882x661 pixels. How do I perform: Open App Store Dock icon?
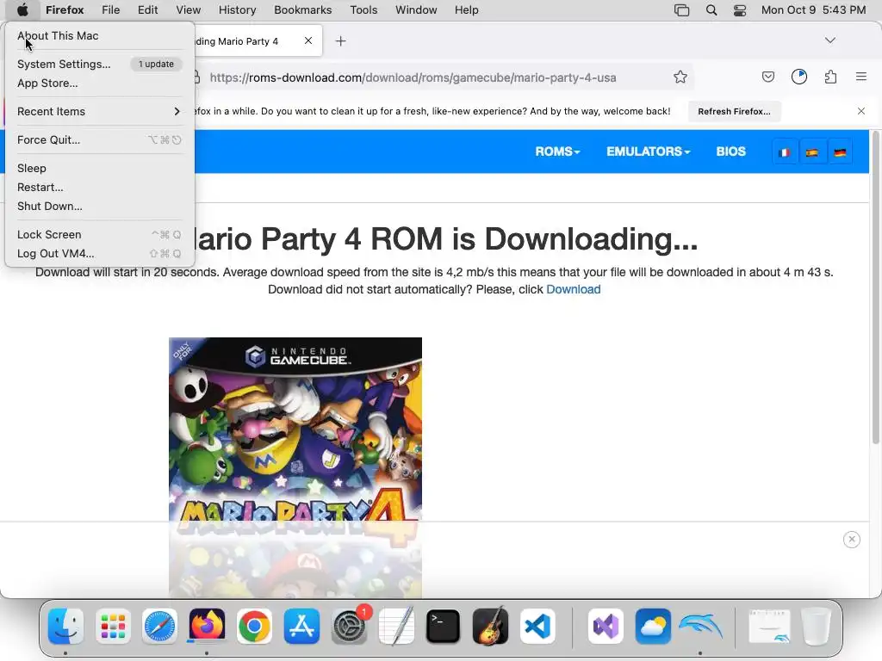coord(301,626)
